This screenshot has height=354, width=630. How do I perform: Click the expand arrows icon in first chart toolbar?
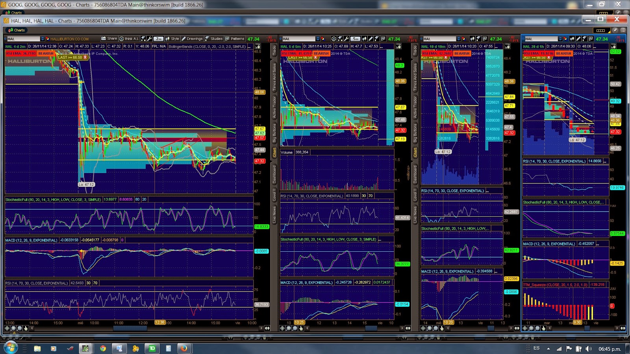click(144, 39)
